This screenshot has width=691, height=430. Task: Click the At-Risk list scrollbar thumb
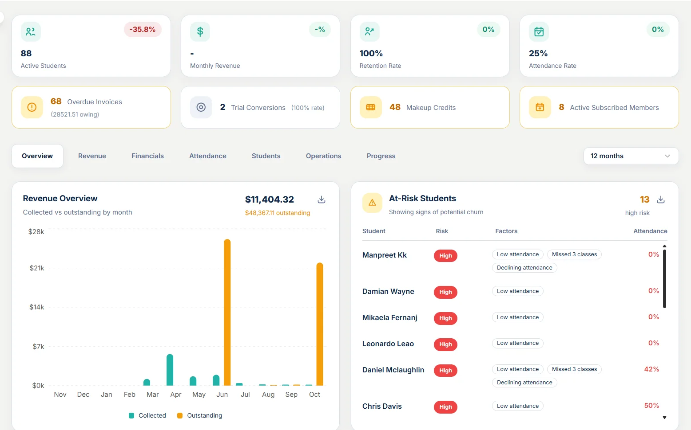(664, 279)
